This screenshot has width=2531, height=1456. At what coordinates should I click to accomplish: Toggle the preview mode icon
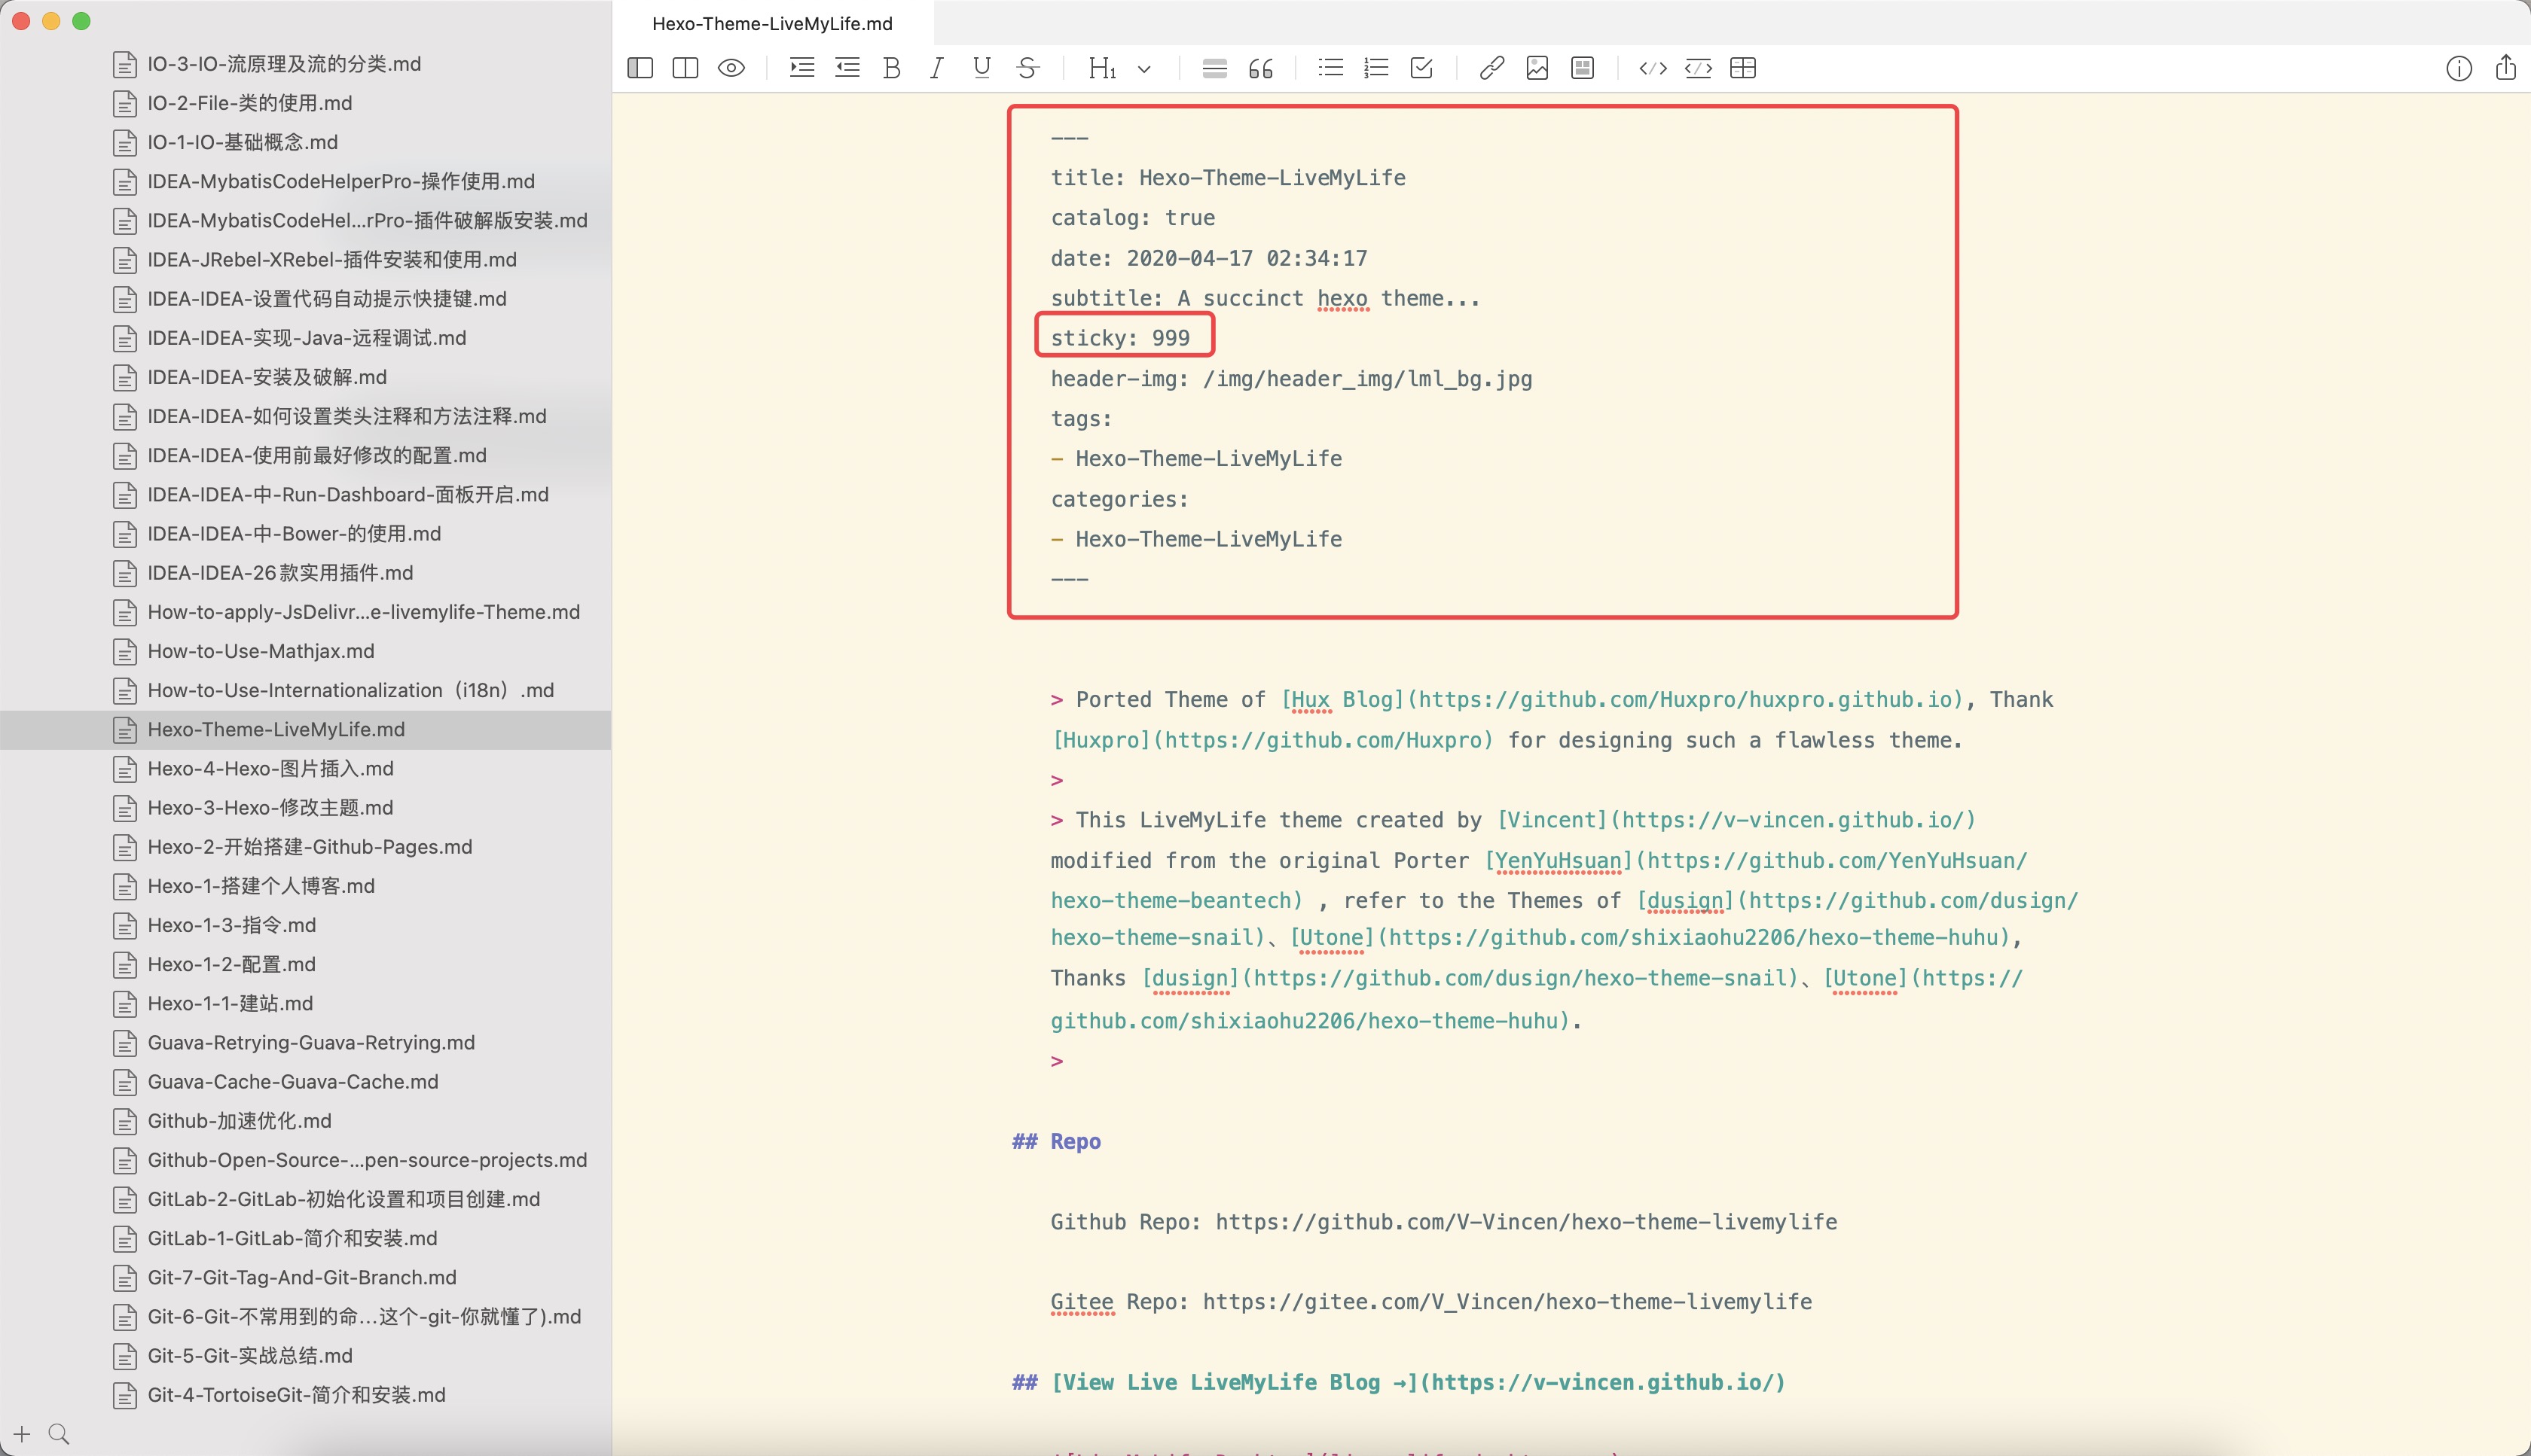730,68
